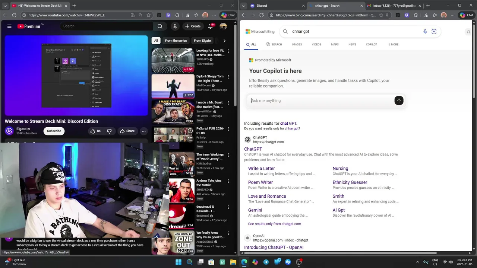Screen dimensions: 477x268
Task: Zoom-out magnifier icon in YouTube address bar
Action: pos(140,15)
